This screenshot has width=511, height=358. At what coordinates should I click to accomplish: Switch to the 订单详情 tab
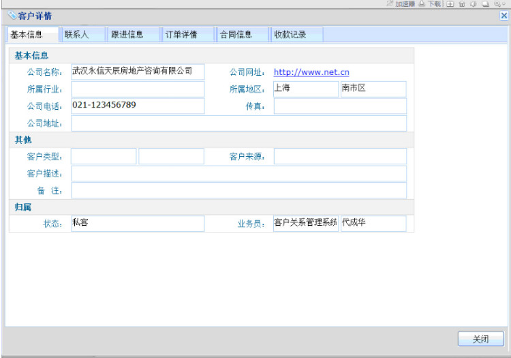pos(188,35)
